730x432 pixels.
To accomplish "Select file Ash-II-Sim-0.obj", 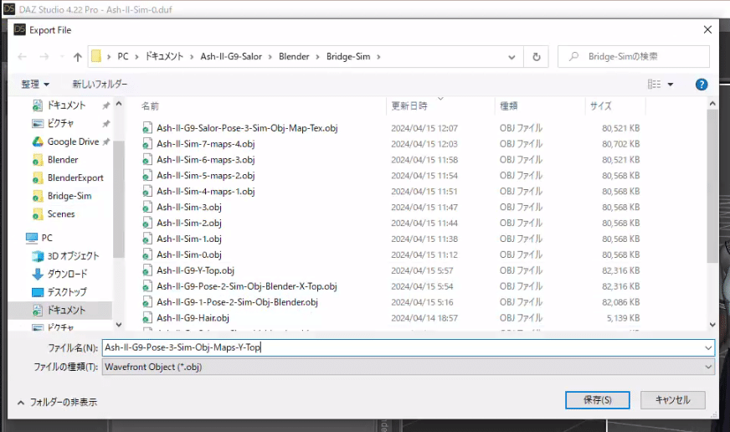I will [189, 255].
